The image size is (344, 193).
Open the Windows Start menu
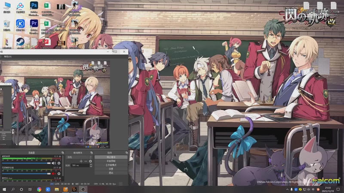(4, 190)
